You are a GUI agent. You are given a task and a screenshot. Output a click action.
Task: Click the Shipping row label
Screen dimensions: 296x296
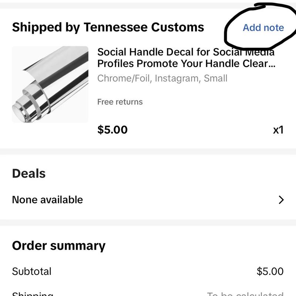(x=31, y=293)
